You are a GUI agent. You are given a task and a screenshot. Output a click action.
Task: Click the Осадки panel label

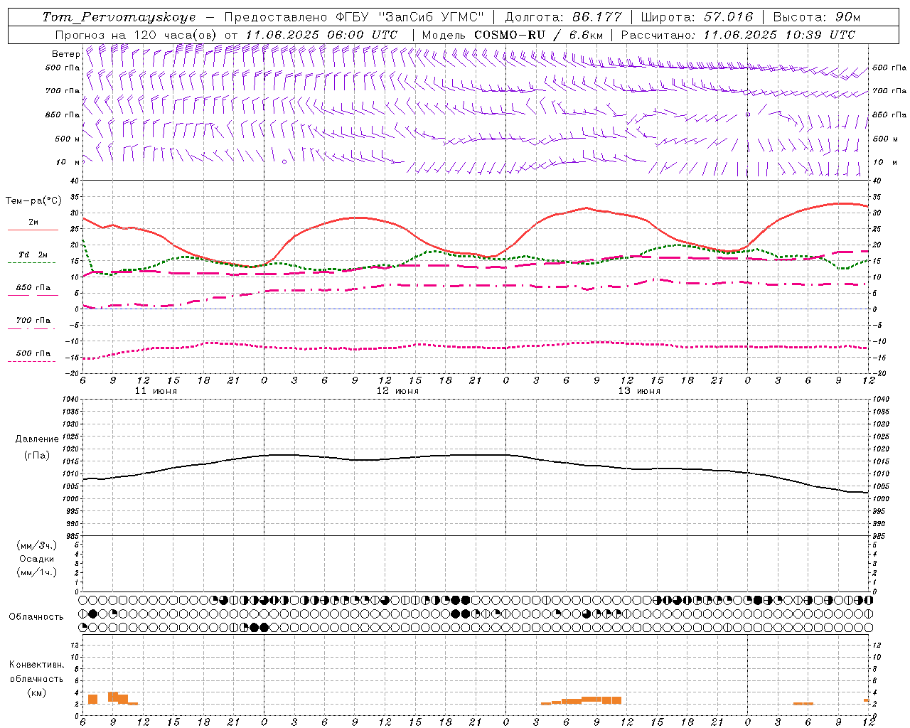[36, 559]
